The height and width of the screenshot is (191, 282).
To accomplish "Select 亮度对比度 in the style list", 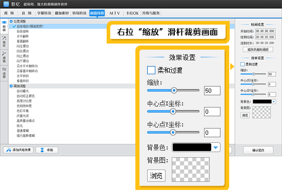I will [24, 101].
